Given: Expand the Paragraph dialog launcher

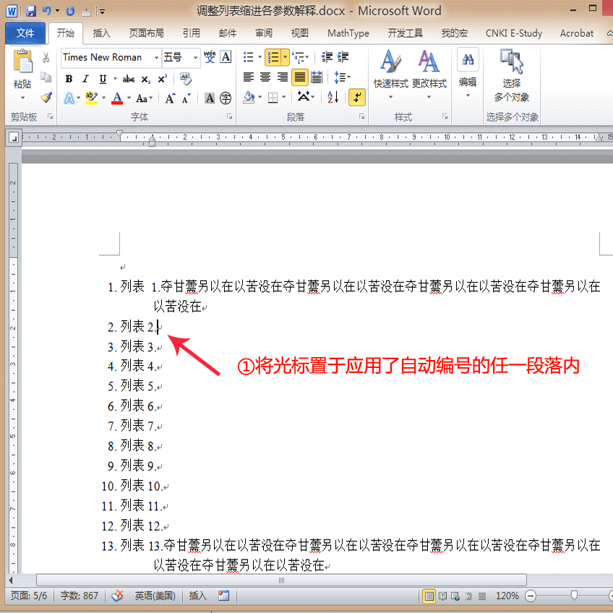Looking at the screenshot, I should pyautogui.click(x=361, y=116).
